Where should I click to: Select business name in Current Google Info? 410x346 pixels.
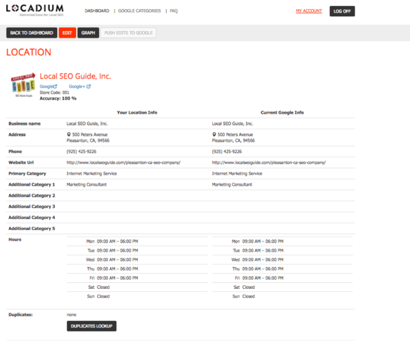click(232, 123)
